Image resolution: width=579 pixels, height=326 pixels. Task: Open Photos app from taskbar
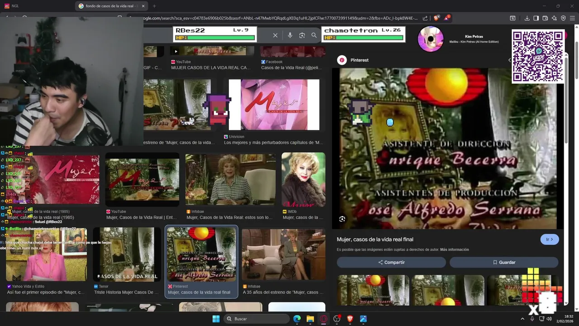click(363, 319)
